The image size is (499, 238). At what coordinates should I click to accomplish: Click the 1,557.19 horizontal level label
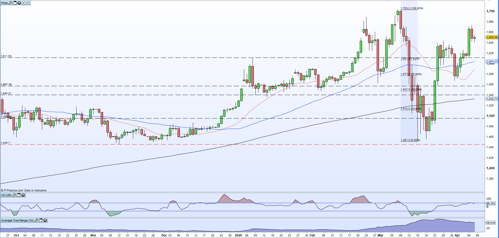tap(6, 85)
